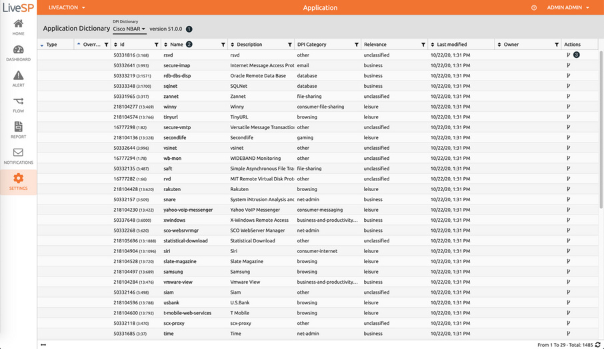Viewport: 604px width, 349px height.
Task: Open filter on the Name column
Action: click(223, 45)
